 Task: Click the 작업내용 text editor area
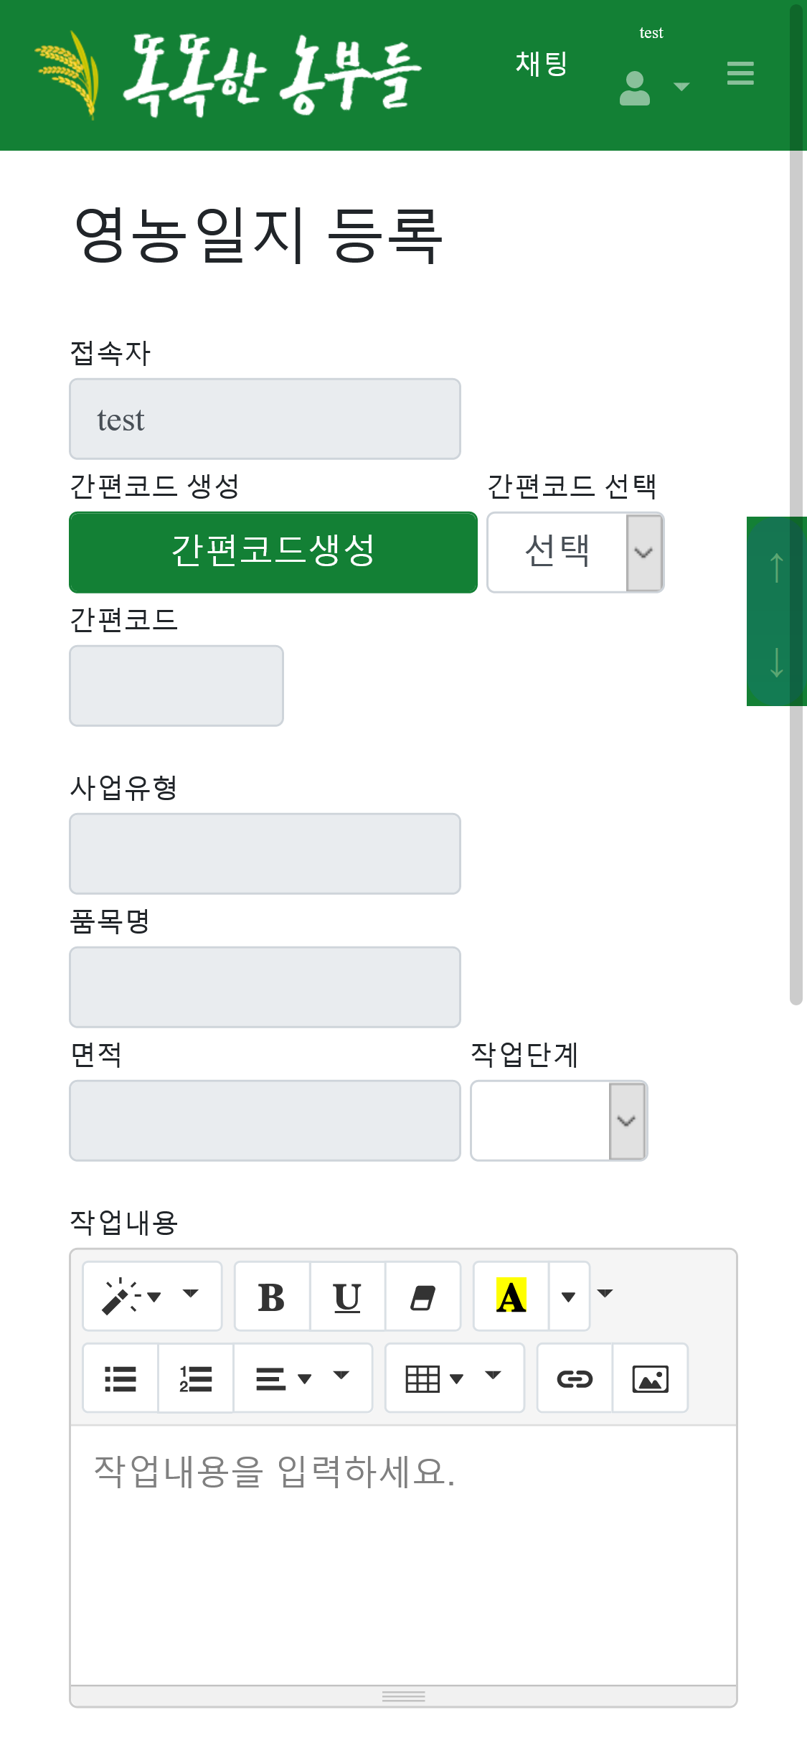[403, 1550]
